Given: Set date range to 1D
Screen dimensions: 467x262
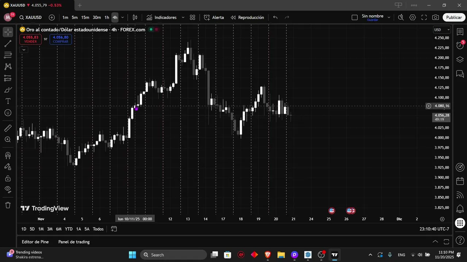Looking at the screenshot, I should tap(24, 229).
